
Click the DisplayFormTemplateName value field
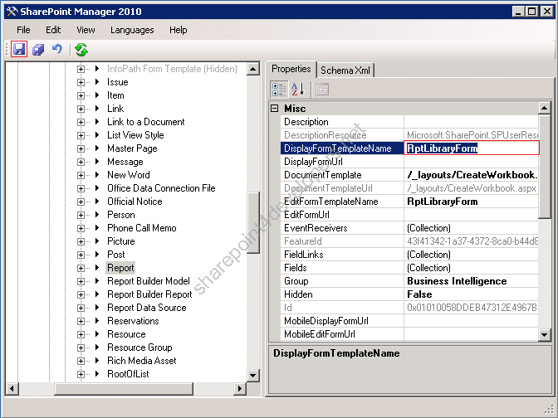point(472,148)
